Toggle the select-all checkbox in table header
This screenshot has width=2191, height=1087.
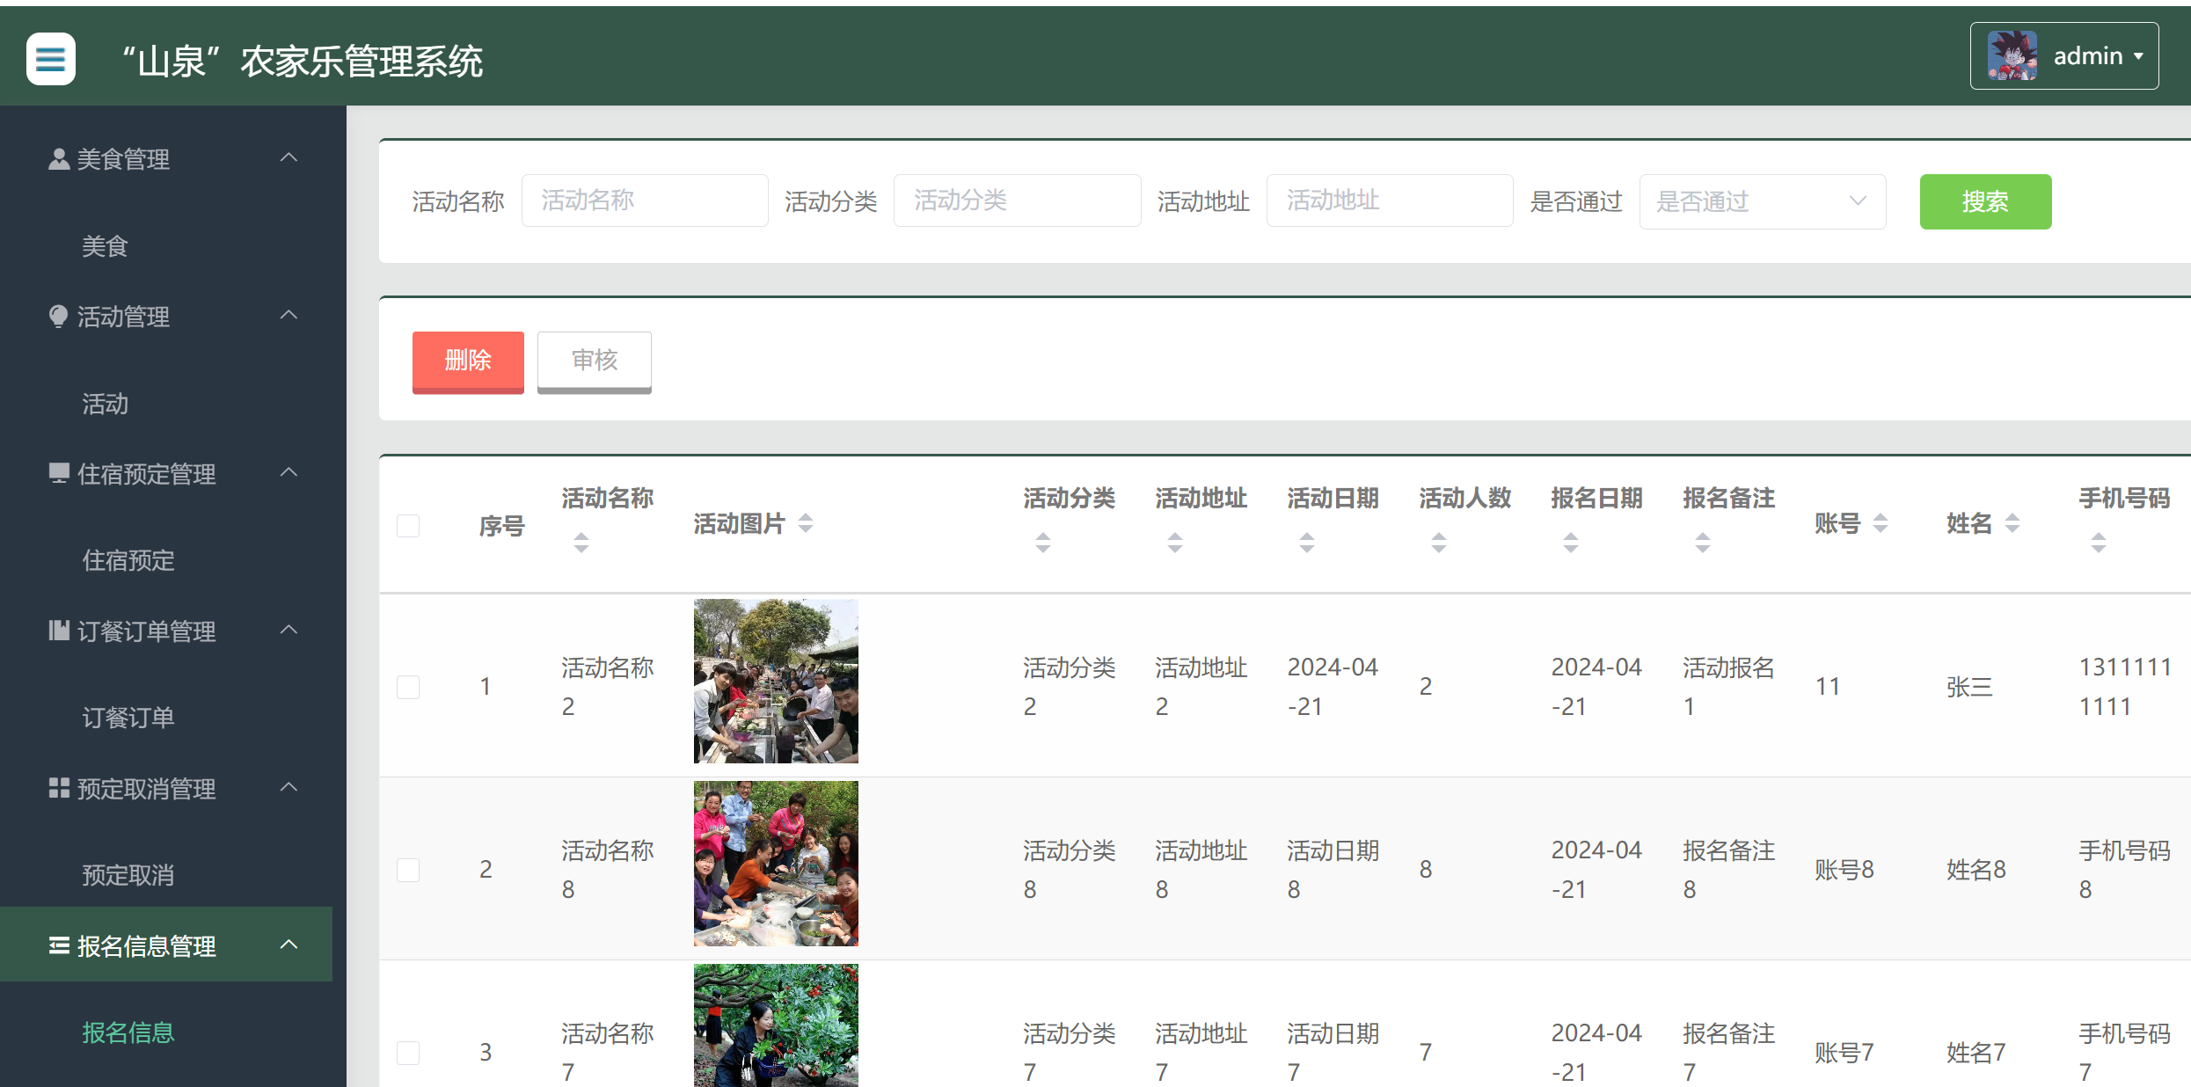(x=408, y=526)
